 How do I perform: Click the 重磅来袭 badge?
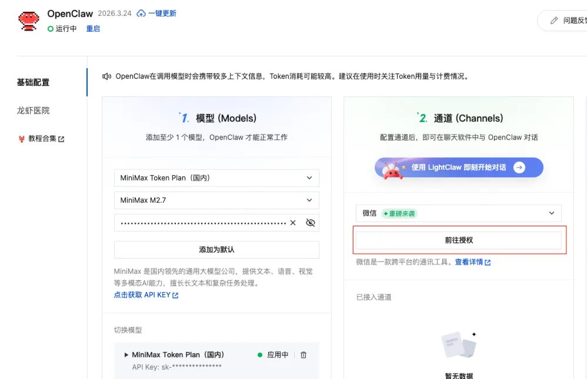tap(399, 214)
